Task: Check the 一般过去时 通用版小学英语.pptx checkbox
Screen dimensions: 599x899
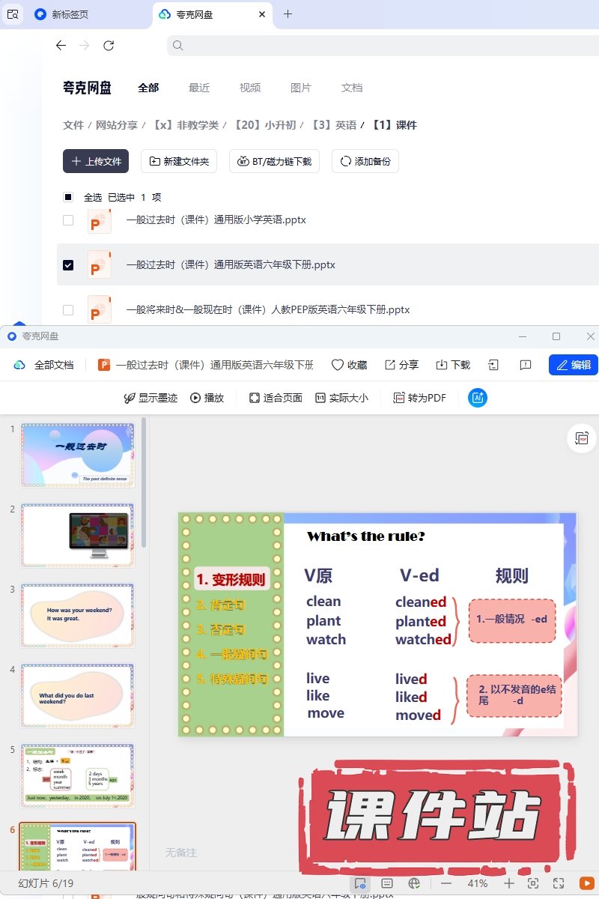Action: [68, 220]
